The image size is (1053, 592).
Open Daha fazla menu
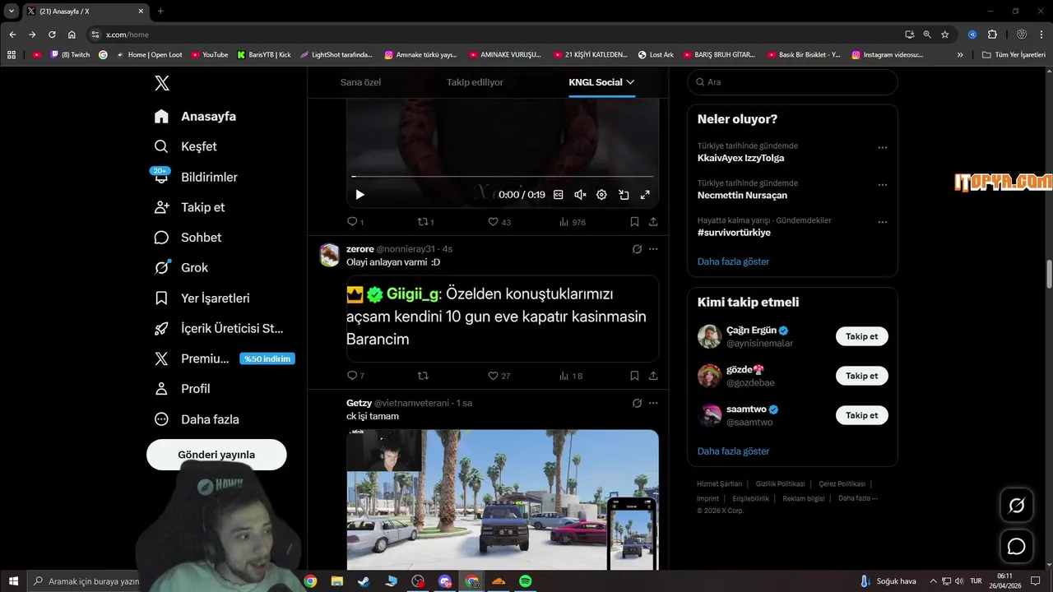[x=197, y=419]
